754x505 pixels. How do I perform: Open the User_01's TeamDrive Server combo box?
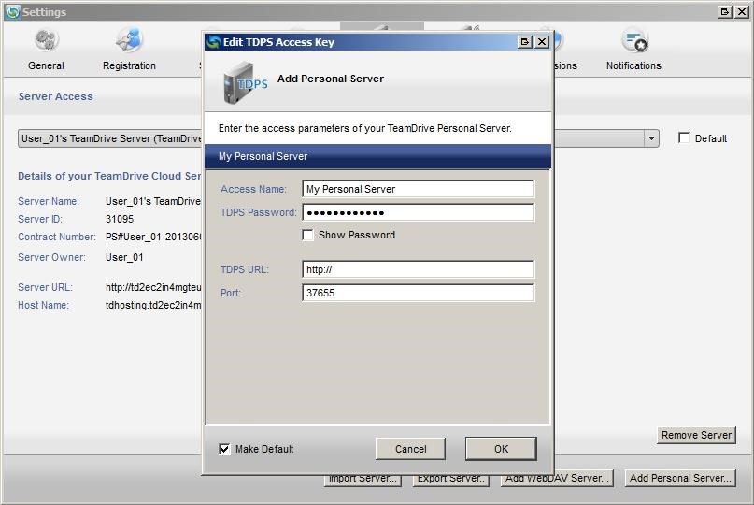[x=338, y=138]
